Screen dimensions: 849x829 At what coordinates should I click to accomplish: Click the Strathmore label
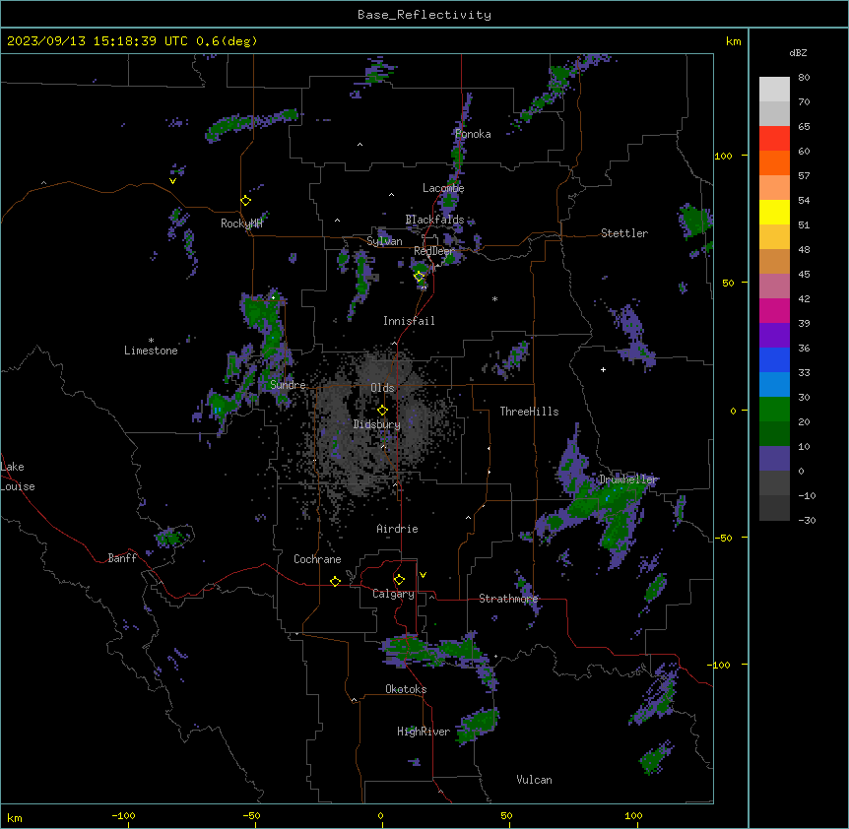pyautogui.click(x=508, y=599)
